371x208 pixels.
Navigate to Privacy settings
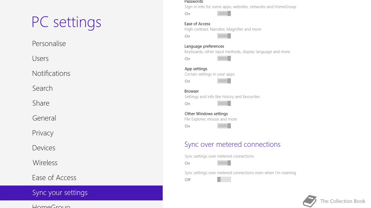(x=43, y=133)
